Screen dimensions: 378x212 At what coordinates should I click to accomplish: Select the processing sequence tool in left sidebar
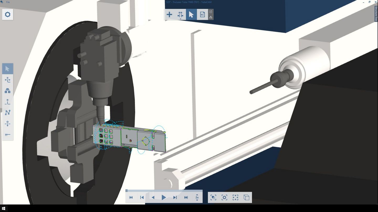point(8,80)
